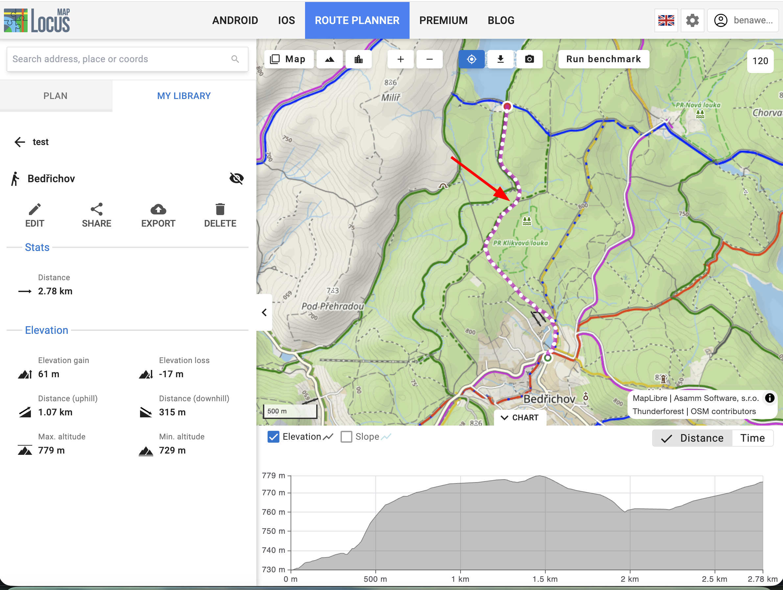Focus the address search field

[127, 59]
